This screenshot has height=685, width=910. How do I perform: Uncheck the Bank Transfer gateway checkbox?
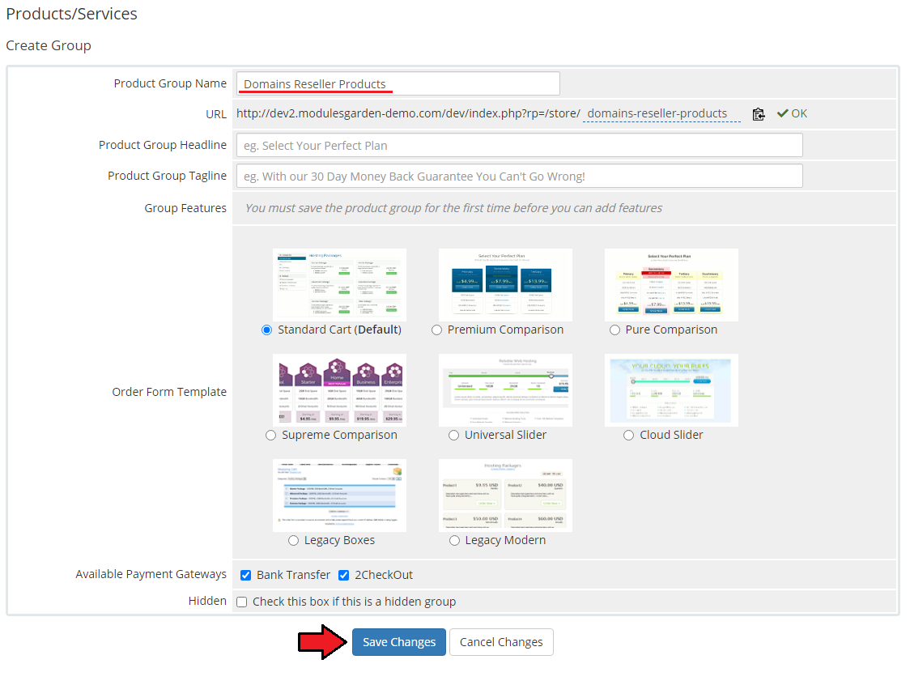pos(246,575)
